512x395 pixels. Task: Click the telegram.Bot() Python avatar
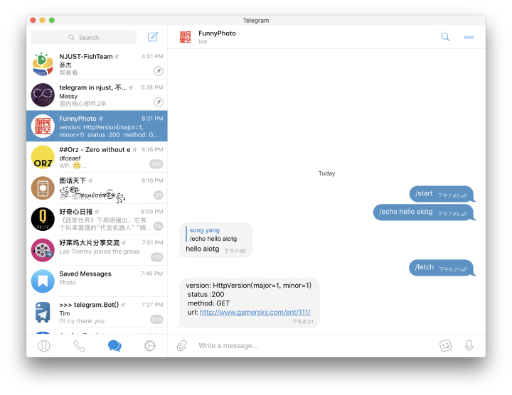coord(43,312)
